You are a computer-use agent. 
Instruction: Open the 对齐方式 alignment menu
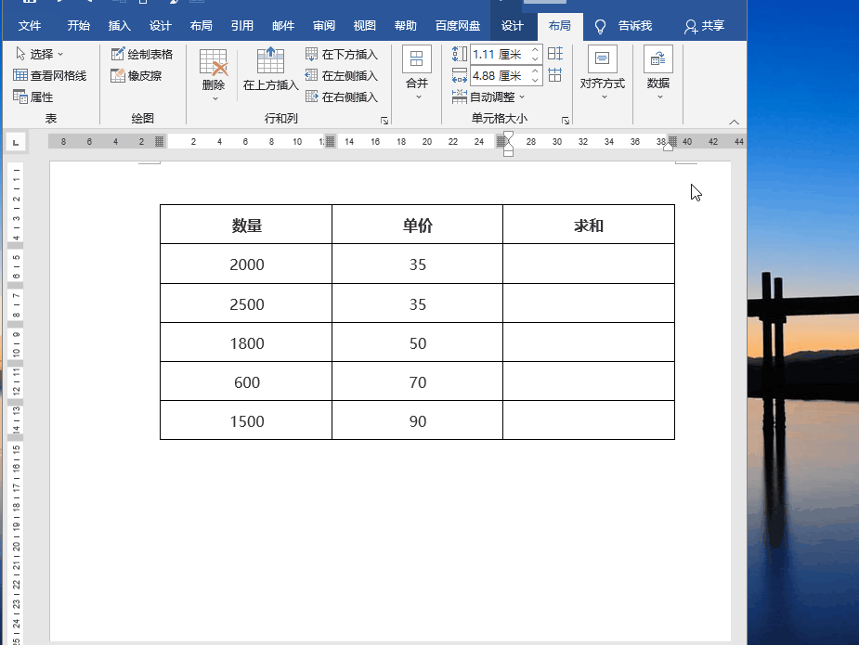(603, 72)
